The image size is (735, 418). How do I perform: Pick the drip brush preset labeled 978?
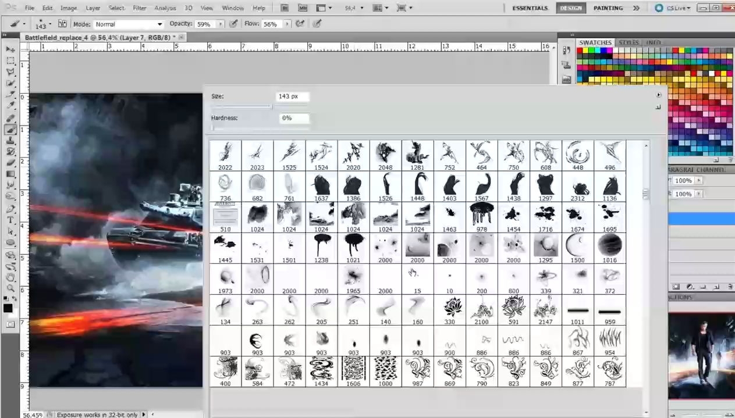481,217
